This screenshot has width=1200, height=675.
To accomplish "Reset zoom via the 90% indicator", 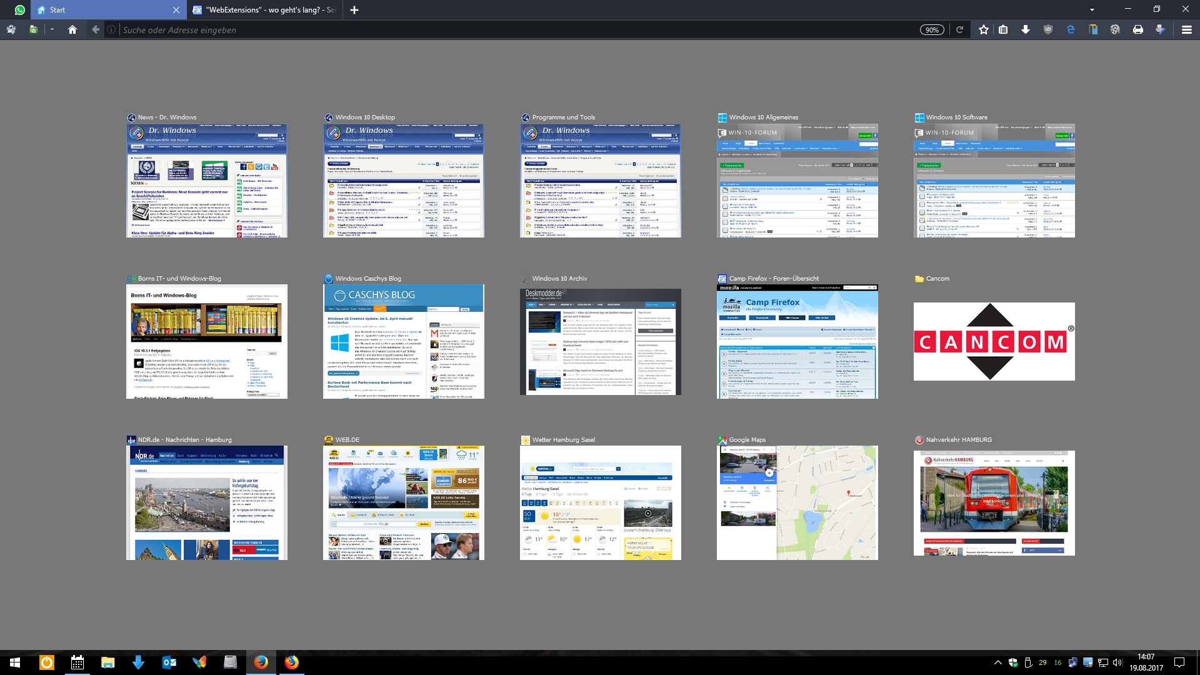I will (x=931, y=30).
